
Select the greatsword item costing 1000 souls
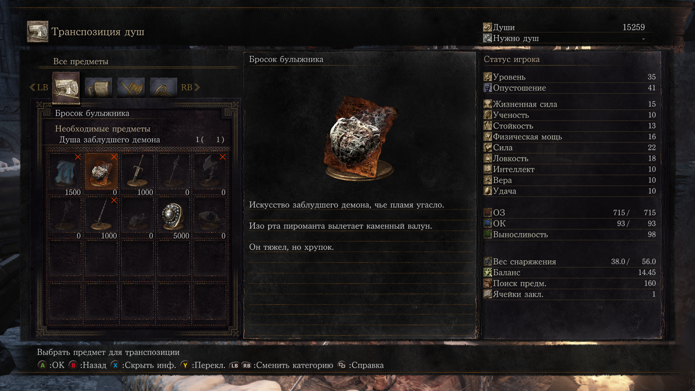click(138, 175)
